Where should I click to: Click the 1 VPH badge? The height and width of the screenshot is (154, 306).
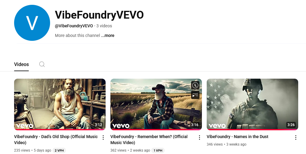coord(158,150)
